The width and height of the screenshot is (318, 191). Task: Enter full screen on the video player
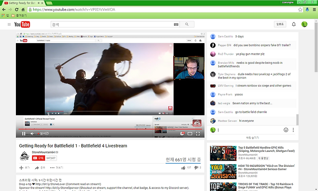[198, 134]
